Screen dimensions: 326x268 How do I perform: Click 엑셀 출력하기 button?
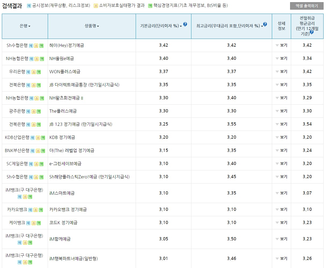[307, 6]
